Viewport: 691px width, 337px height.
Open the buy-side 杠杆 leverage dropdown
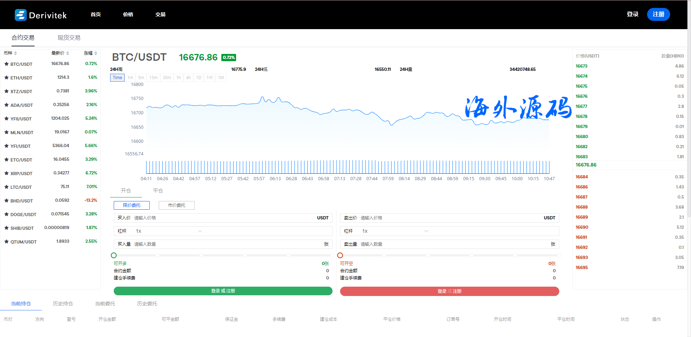point(200,231)
